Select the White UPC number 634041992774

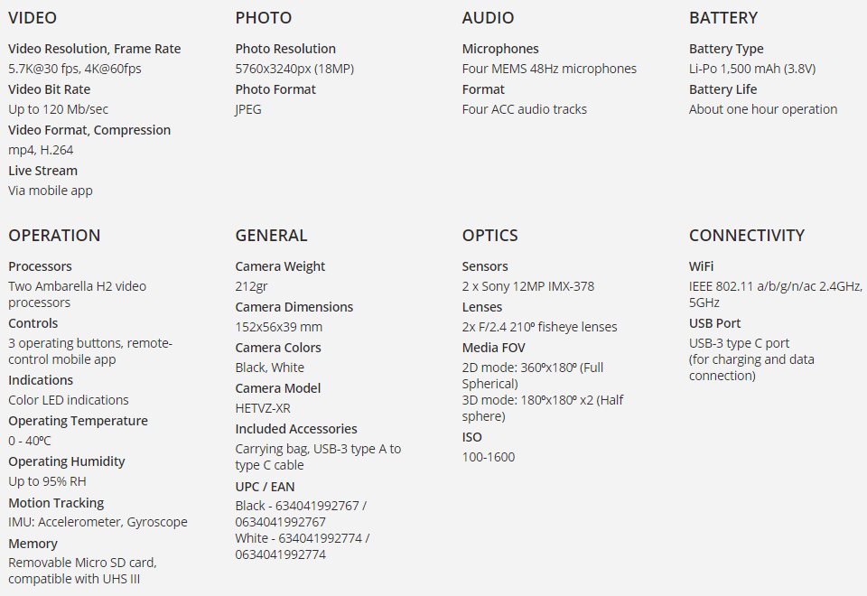coord(320,538)
